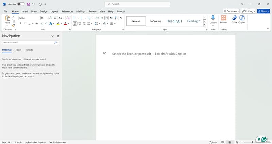Switch to the Insert tab
Screen dimensions: 272x144
pos(25,11)
